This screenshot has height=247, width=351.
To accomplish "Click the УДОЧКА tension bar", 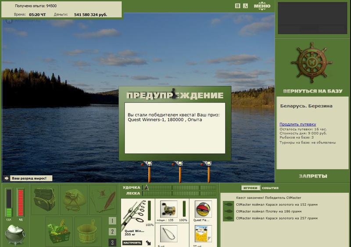I will pos(179,187).
